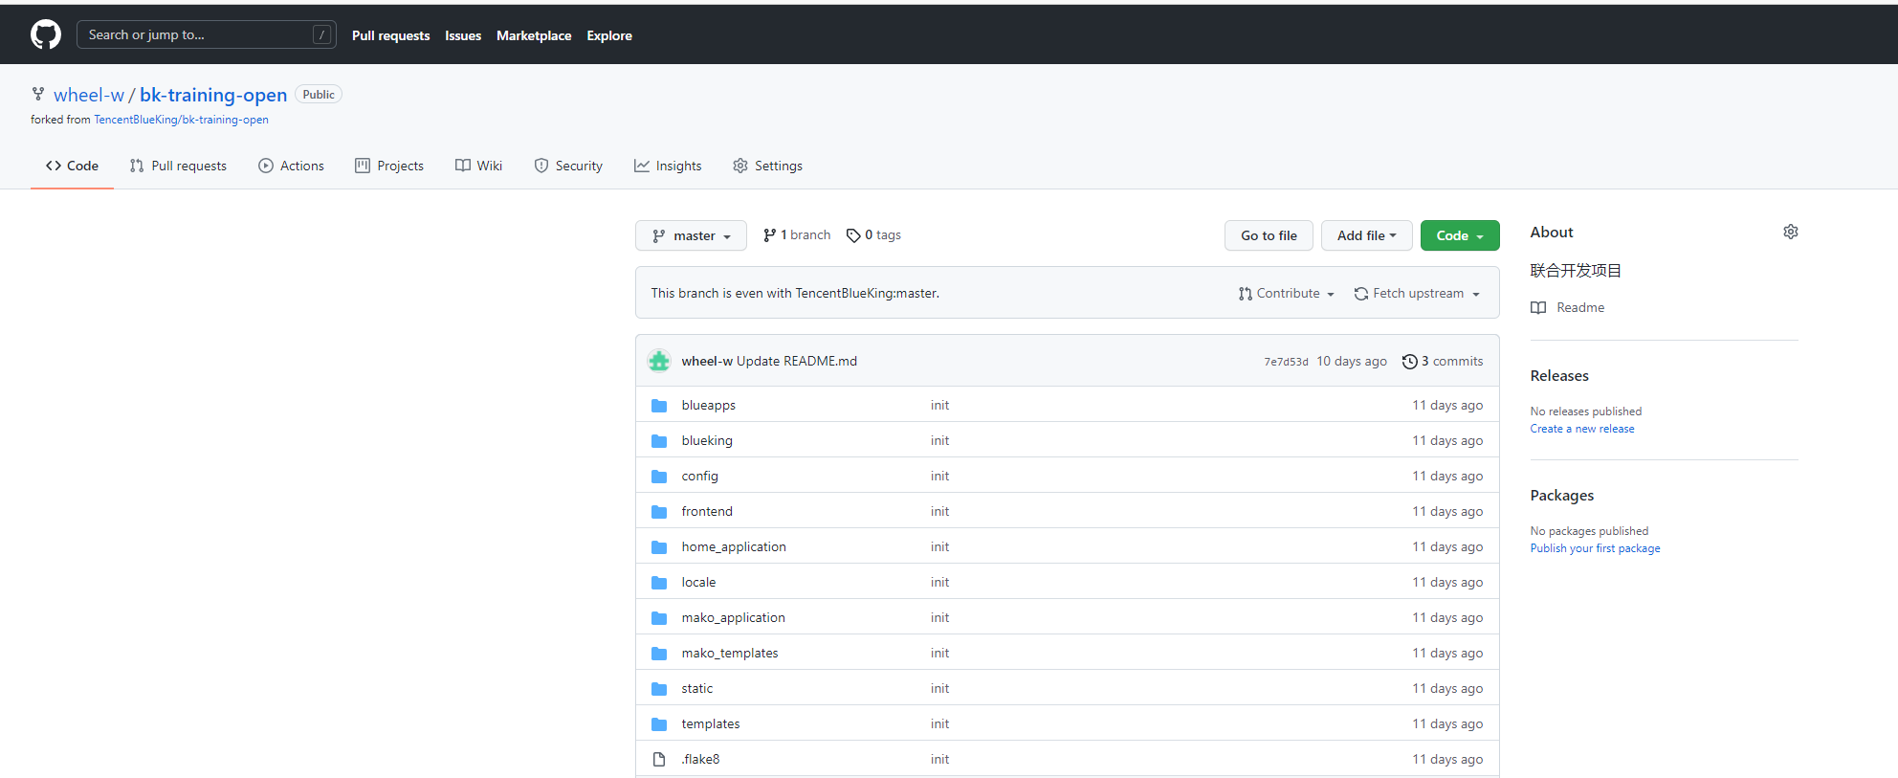
Task: Expand the Contribute menu
Action: (1286, 294)
